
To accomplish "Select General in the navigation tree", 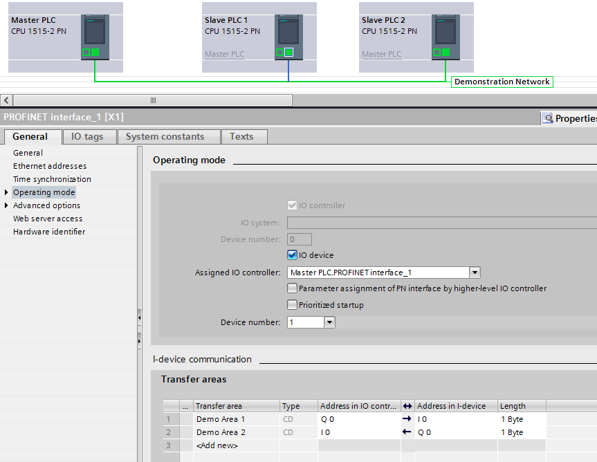I will [28, 153].
